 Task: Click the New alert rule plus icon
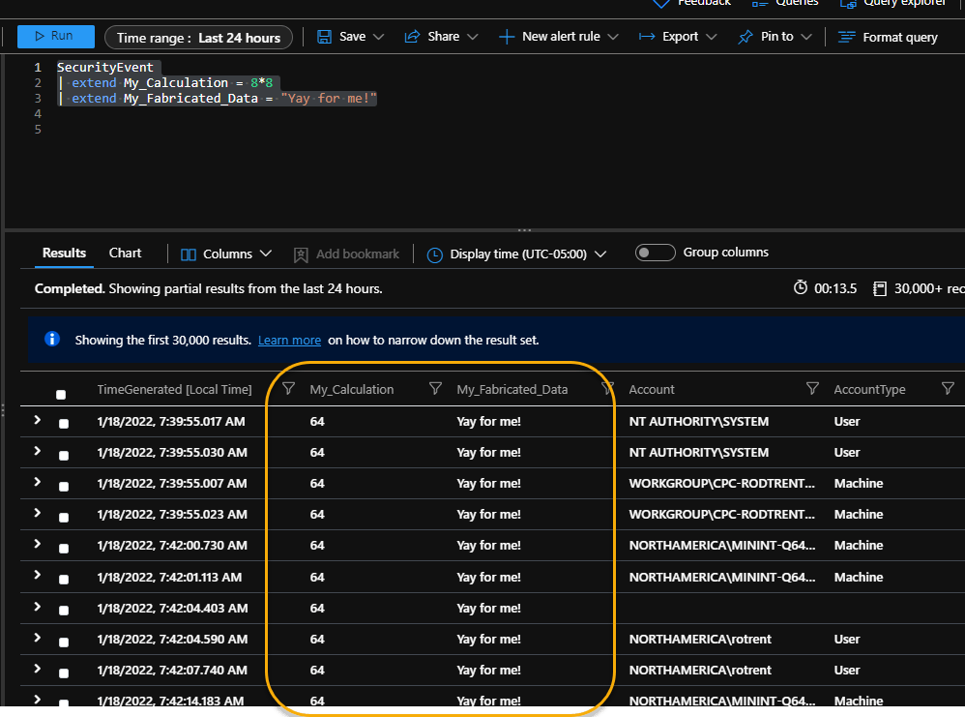[x=506, y=37]
